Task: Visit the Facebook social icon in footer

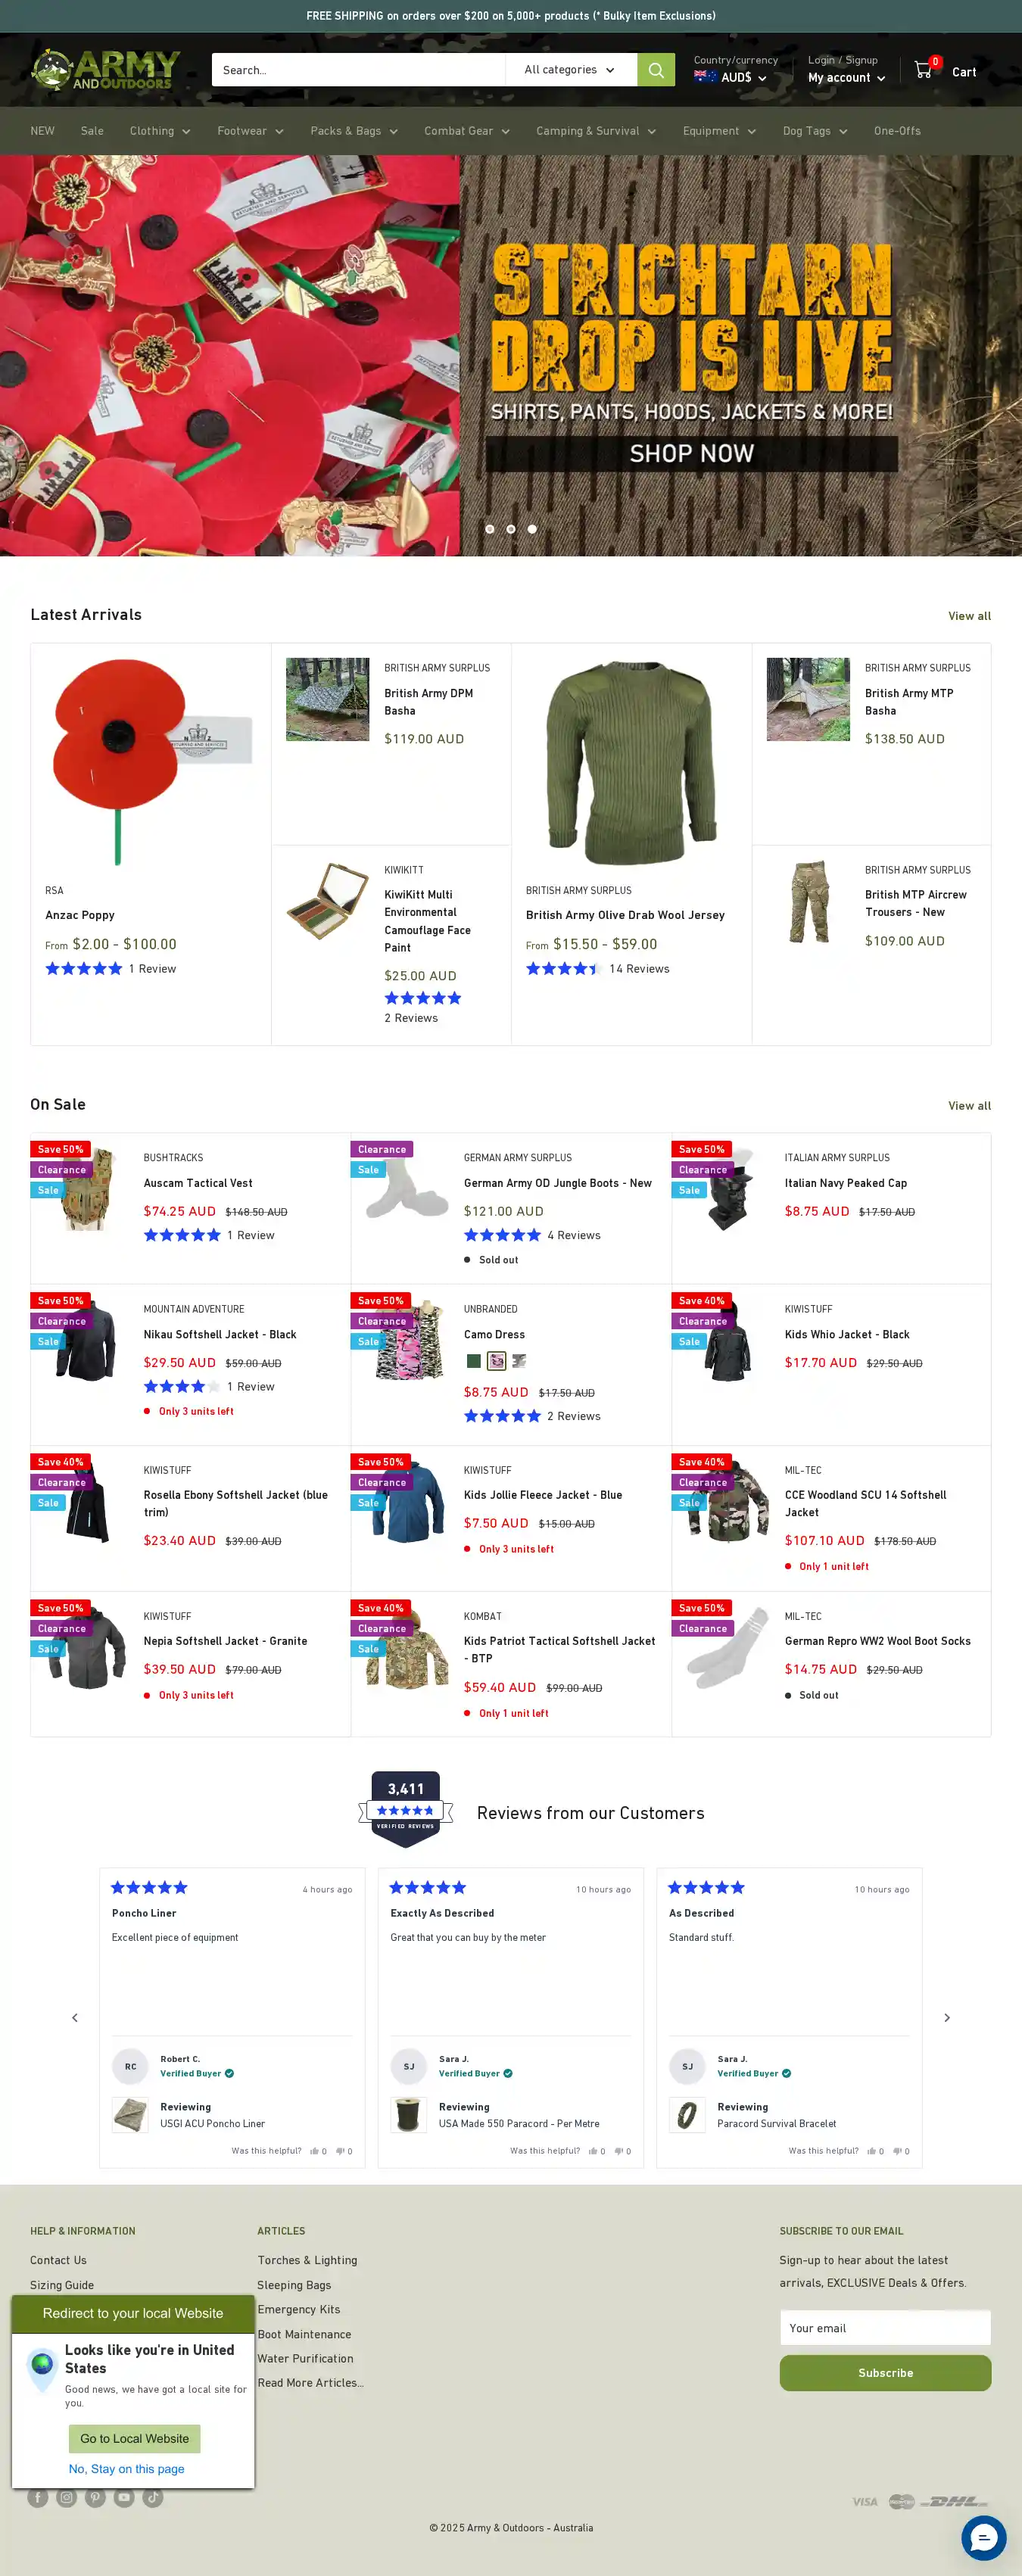Action: point(38,2497)
